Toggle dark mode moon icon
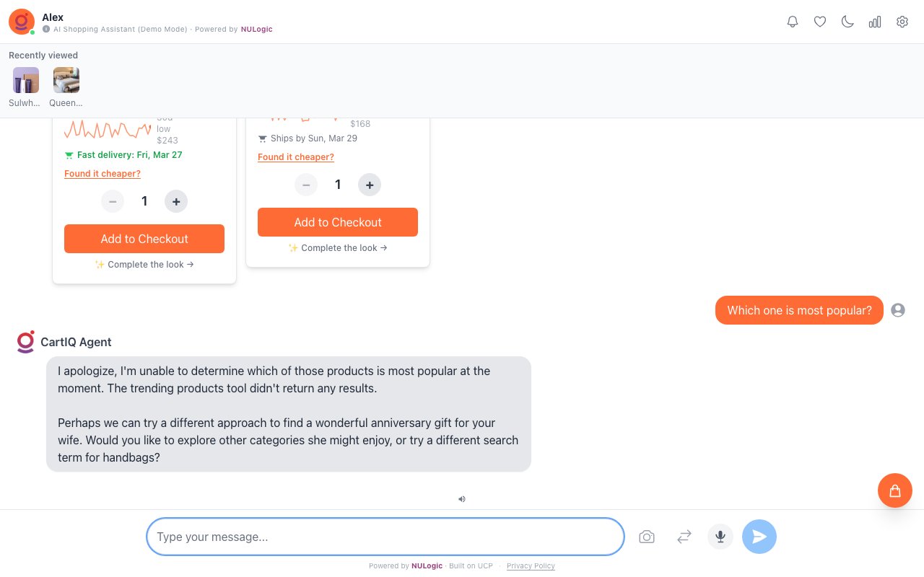This screenshot has width=924, height=577. point(847,22)
